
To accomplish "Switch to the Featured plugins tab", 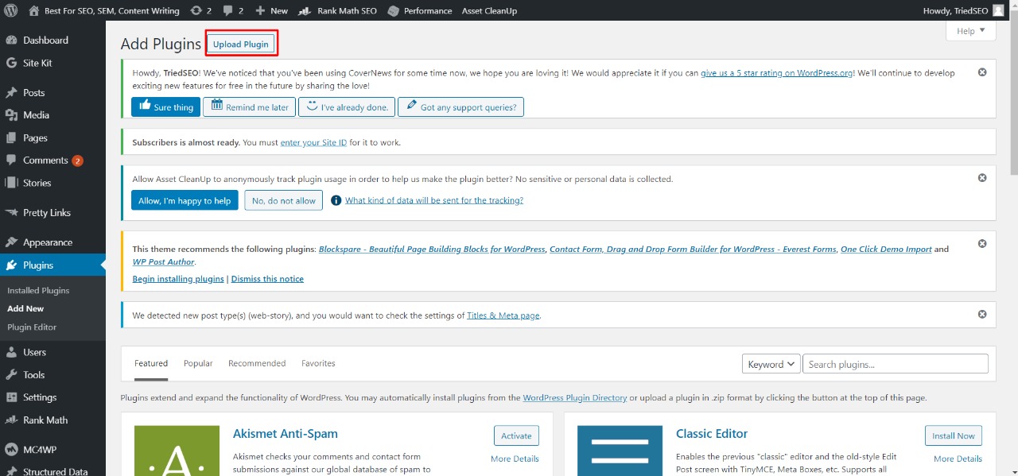I will pos(151,363).
